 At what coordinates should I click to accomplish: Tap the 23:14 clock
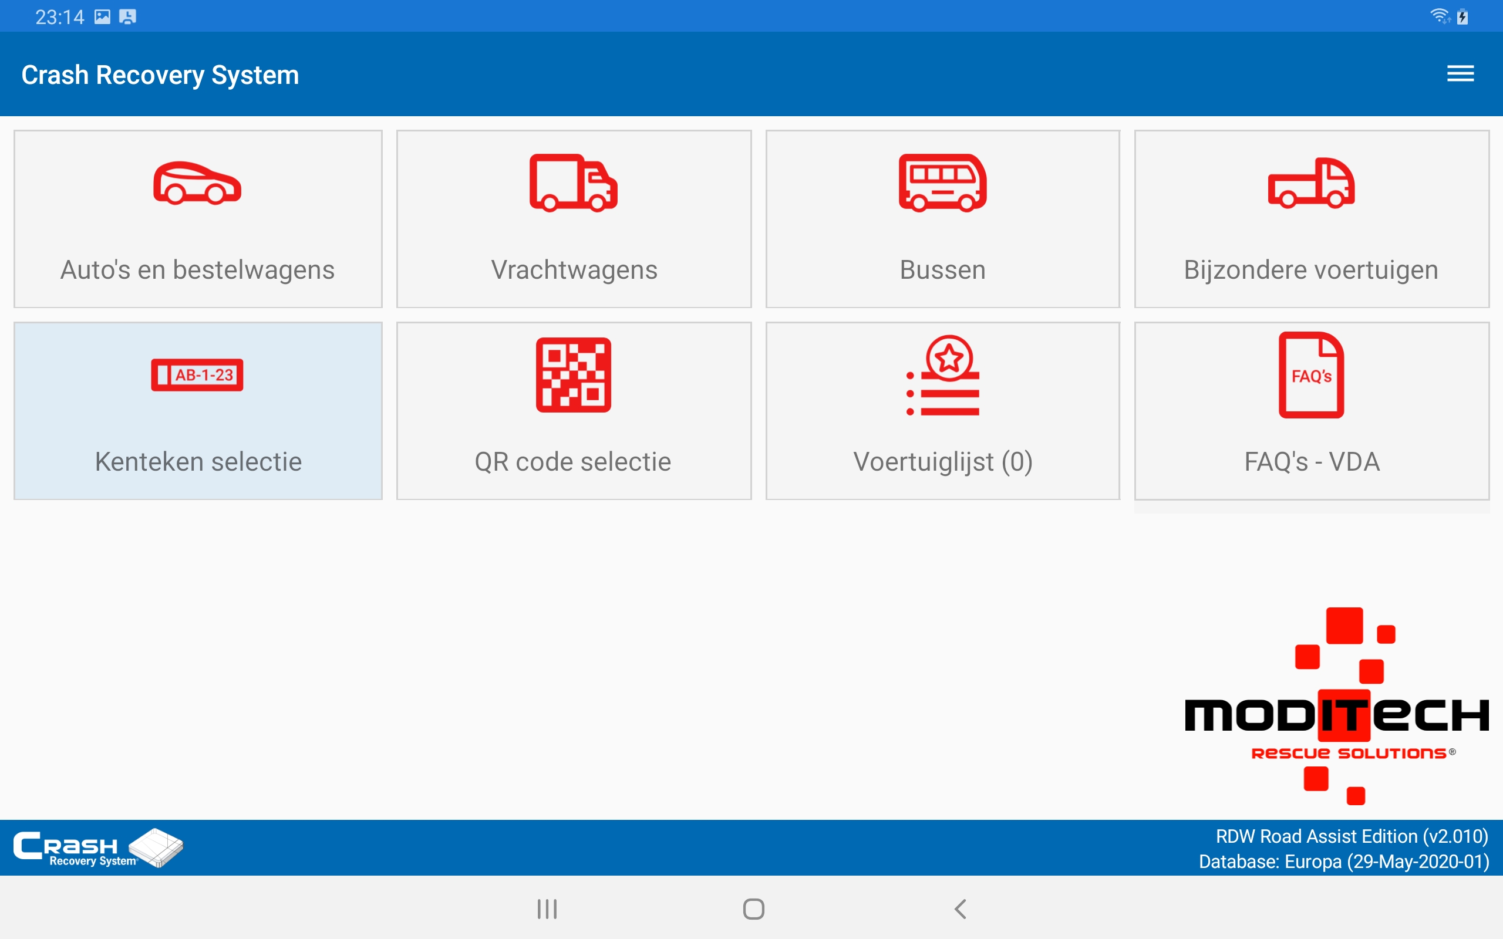pyautogui.click(x=60, y=18)
